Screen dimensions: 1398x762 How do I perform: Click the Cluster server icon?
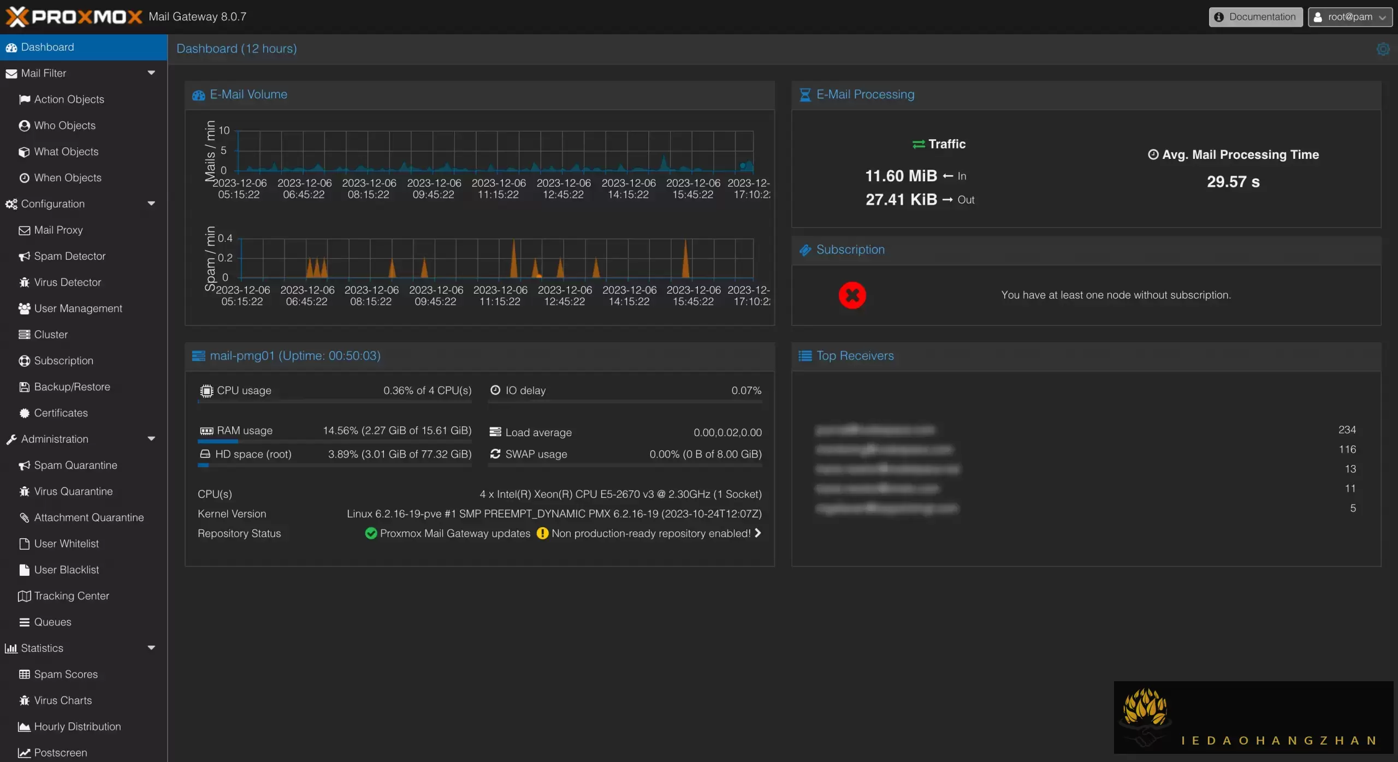[25, 335]
